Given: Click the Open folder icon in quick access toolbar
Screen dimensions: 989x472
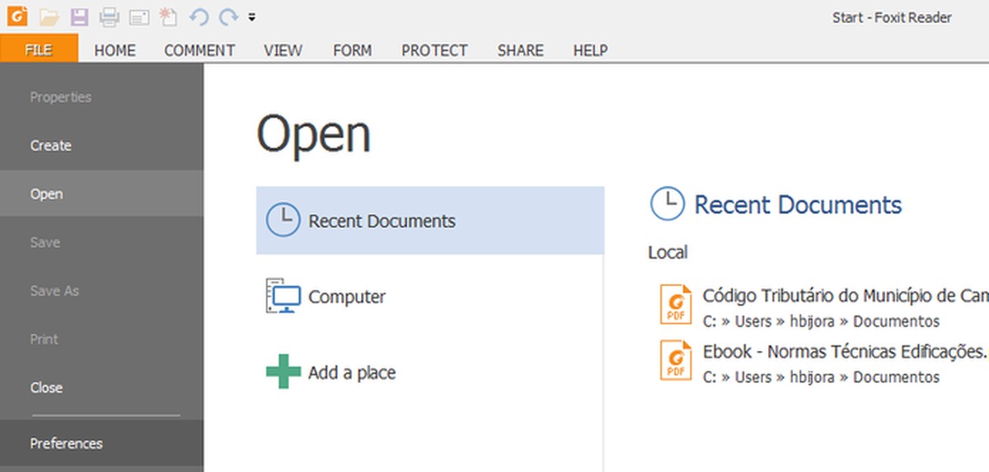Looking at the screenshot, I should click(x=49, y=16).
